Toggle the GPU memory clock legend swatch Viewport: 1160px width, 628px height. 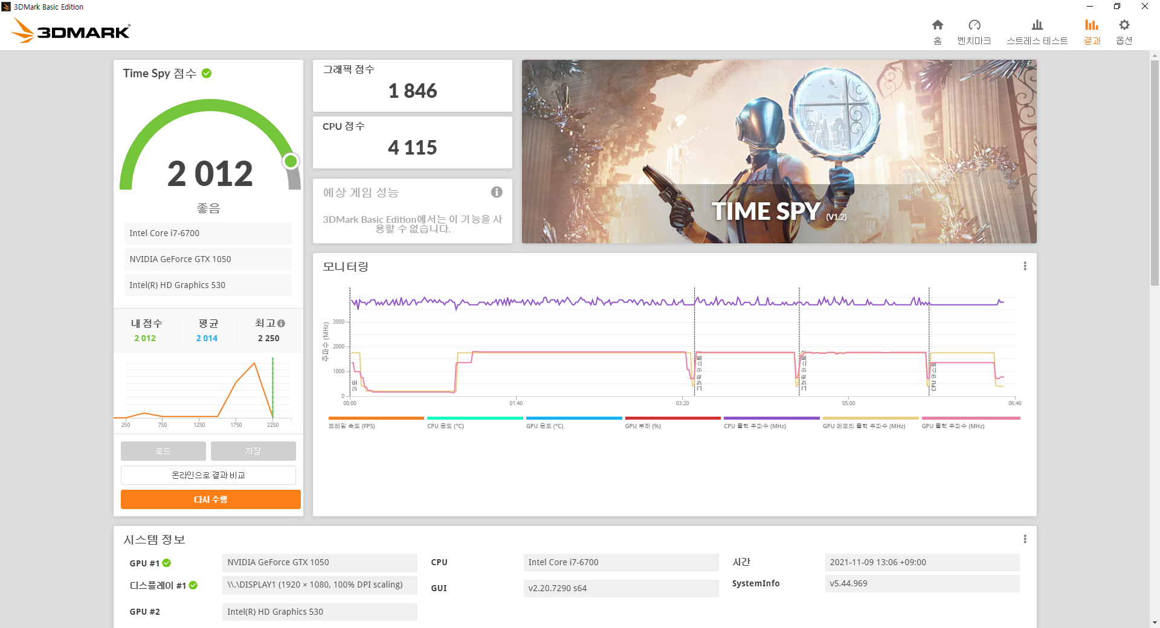tap(871, 418)
